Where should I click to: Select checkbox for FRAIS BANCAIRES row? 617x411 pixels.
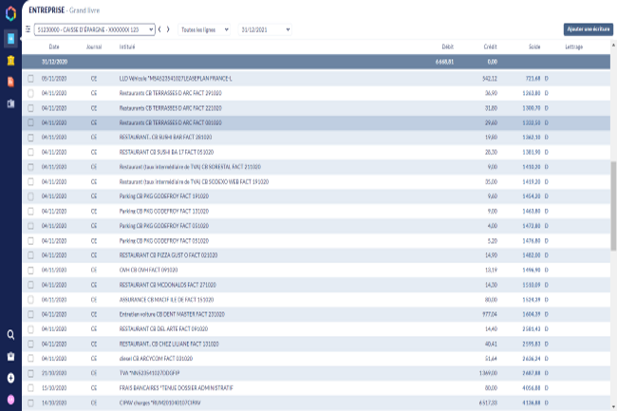tap(31, 387)
